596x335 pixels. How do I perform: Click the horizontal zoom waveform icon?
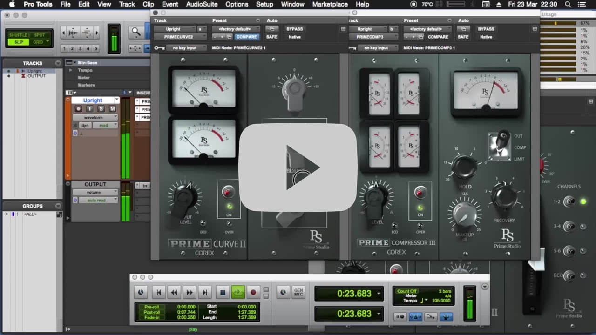(73, 33)
